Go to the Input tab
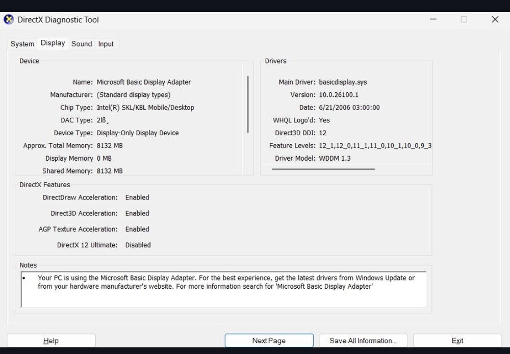Image resolution: width=510 pixels, height=354 pixels. coord(106,43)
